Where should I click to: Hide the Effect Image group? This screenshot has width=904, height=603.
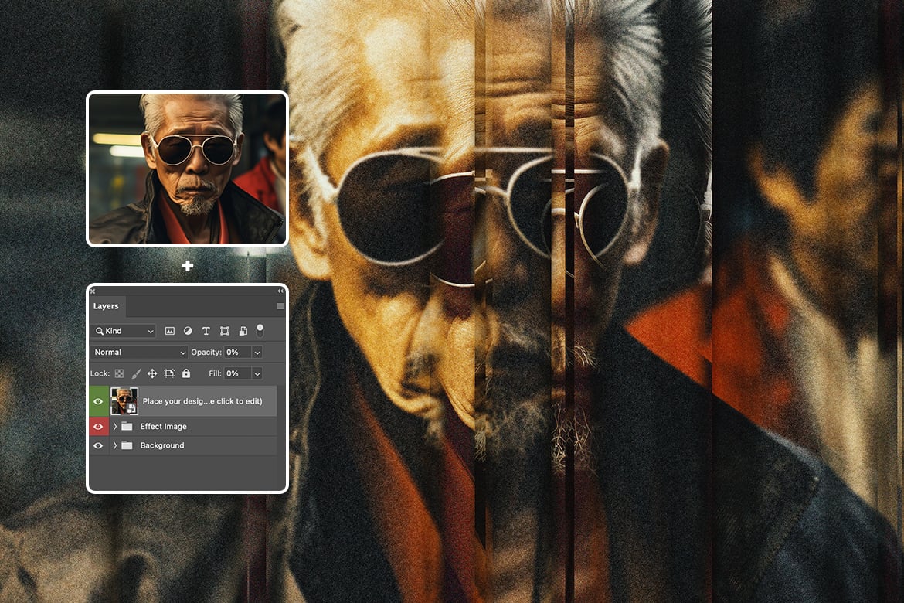coord(98,427)
